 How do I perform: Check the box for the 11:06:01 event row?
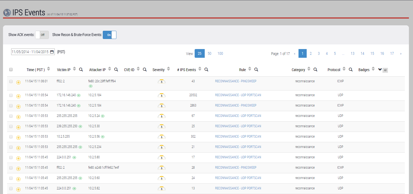11,81
